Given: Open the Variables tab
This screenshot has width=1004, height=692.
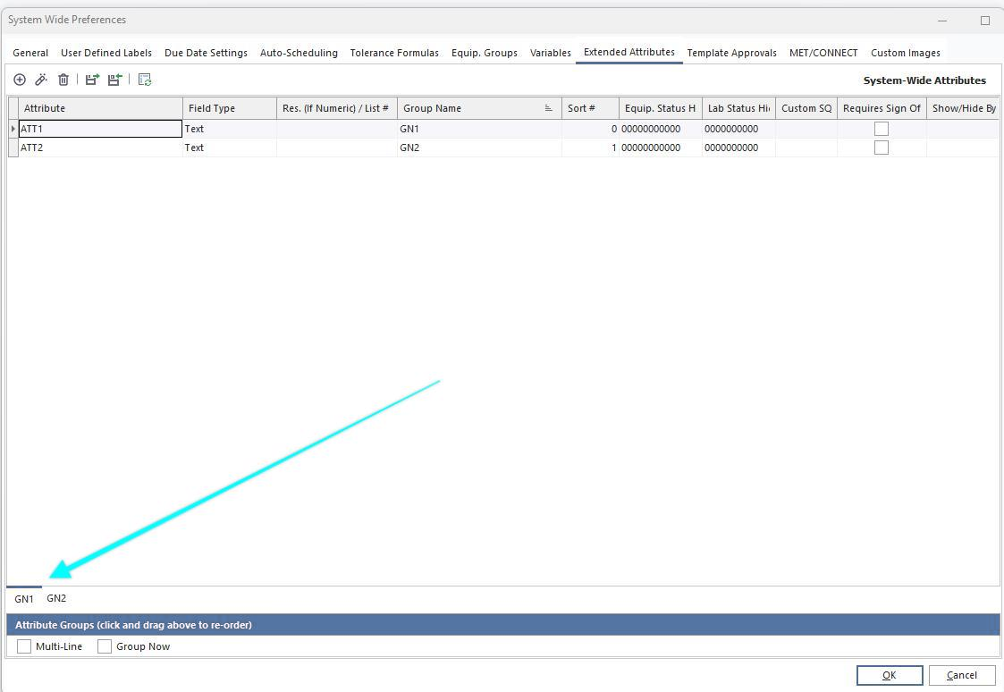Looking at the screenshot, I should pyautogui.click(x=551, y=53).
